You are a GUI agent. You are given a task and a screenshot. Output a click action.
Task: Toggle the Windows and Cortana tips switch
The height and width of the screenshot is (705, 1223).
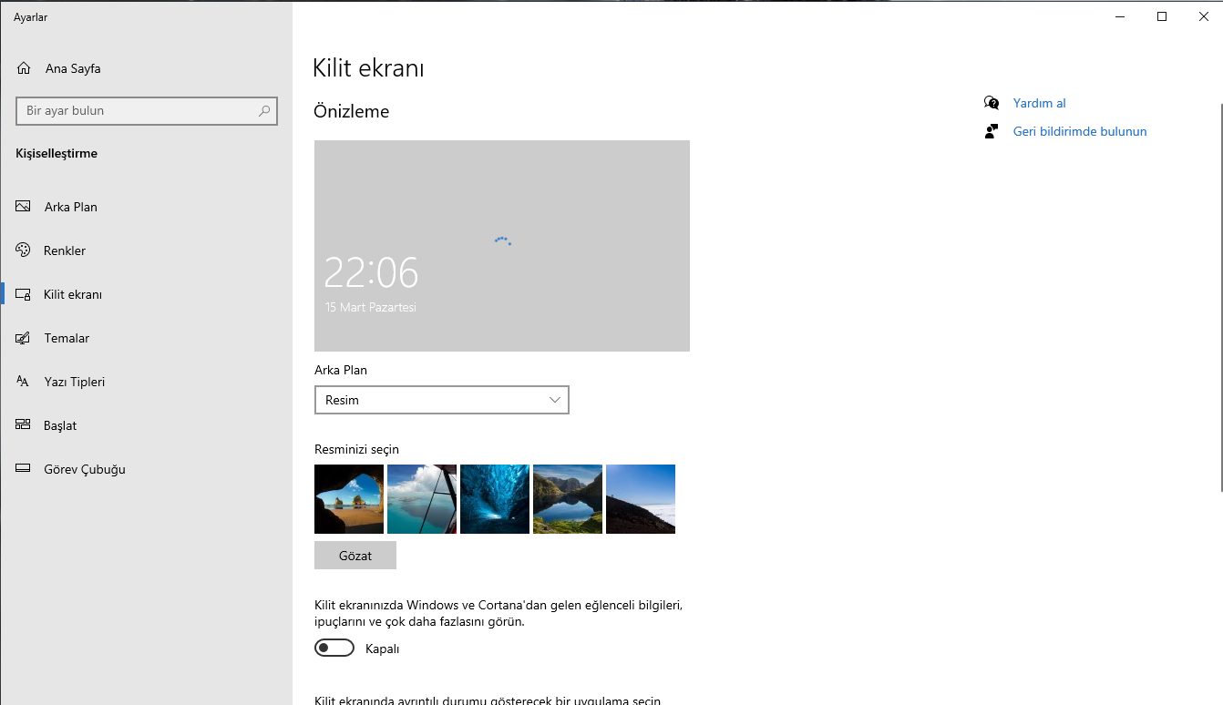point(334,648)
